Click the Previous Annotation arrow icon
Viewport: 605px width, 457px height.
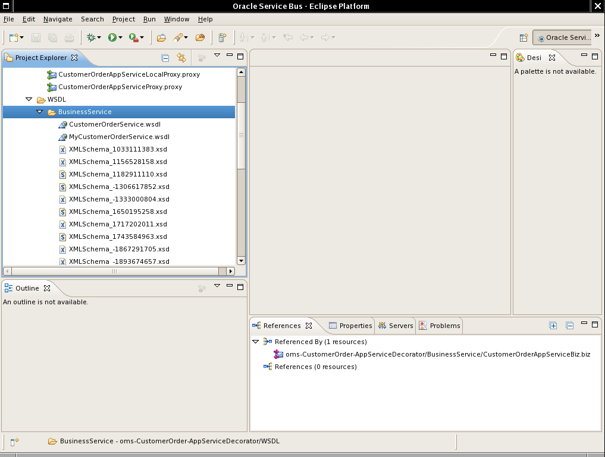point(265,37)
